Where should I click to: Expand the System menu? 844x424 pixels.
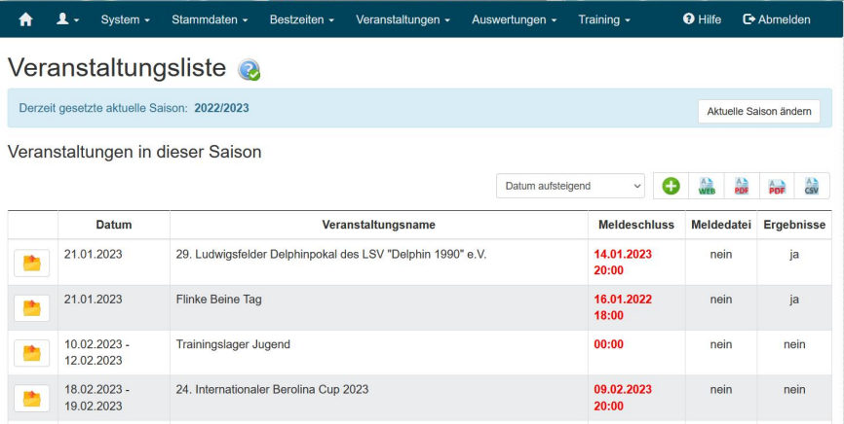[125, 19]
